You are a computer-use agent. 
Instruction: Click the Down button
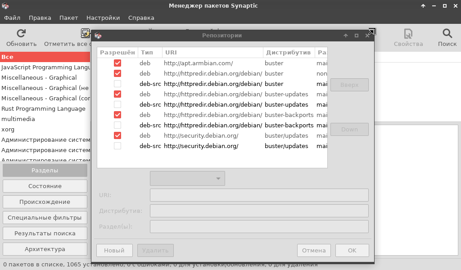(x=349, y=129)
